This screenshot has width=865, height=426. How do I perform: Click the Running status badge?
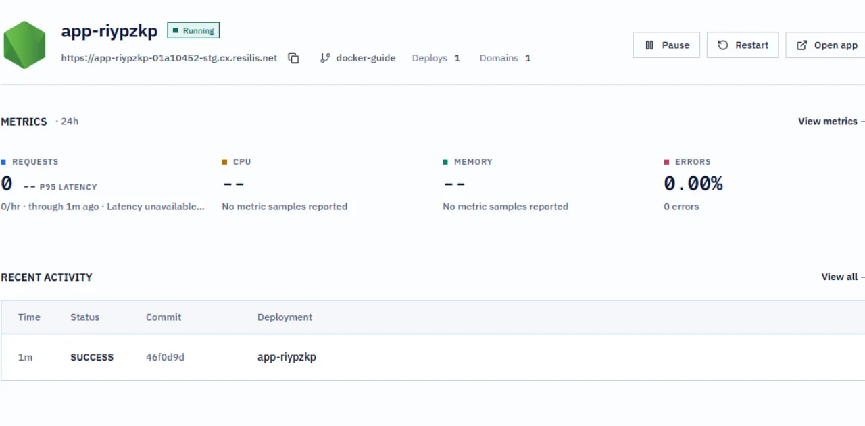pyautogui.click(x=193, y=30)
